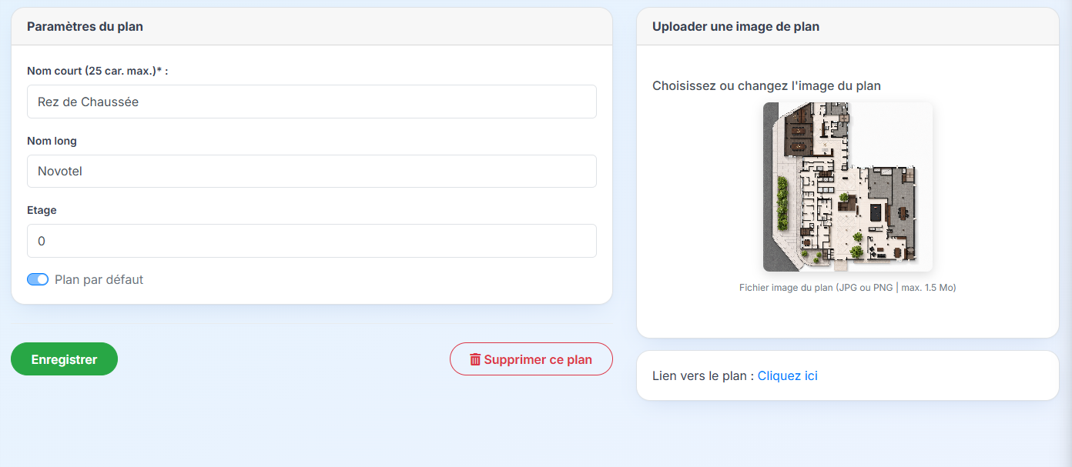1072x467 pixels.
Task: Click the 'Choisissez ou changez l'image du plan' text
Action: pyautogui.click(x=766, y=85)
